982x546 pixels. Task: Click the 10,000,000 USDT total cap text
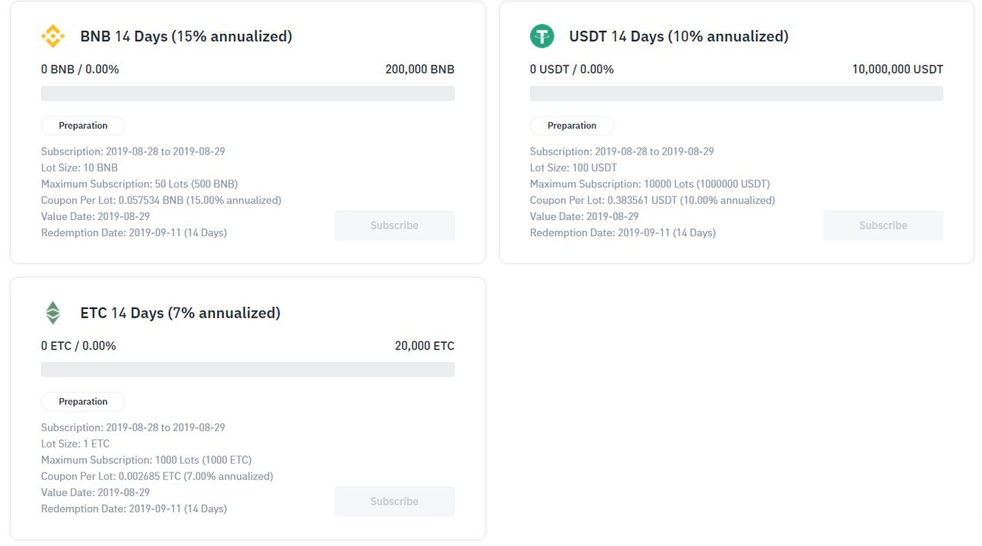(898, 69)
